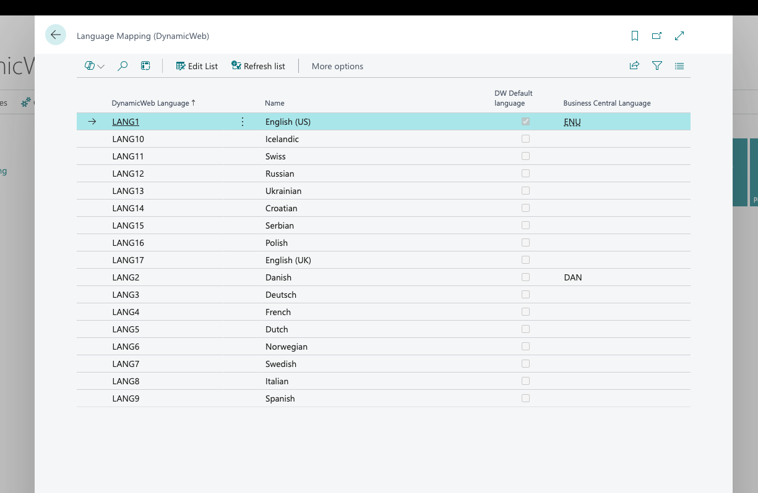Image resolution: width=758 pixels, height=493 pixels.
Task: Show more options for LANG1 row
Action: point(242,122)
